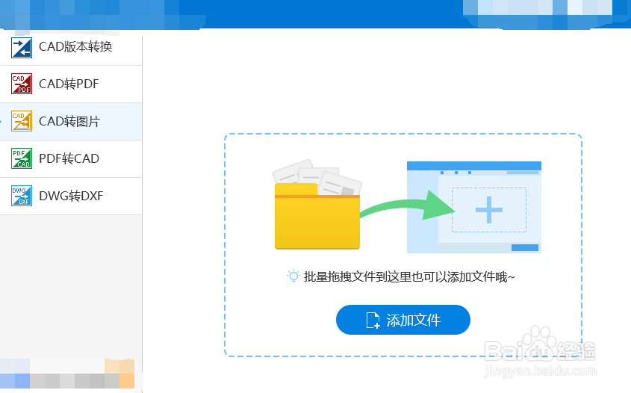631x393 pixels.
Task: Click the lightbulb tip icon
Action: (293, 276)
